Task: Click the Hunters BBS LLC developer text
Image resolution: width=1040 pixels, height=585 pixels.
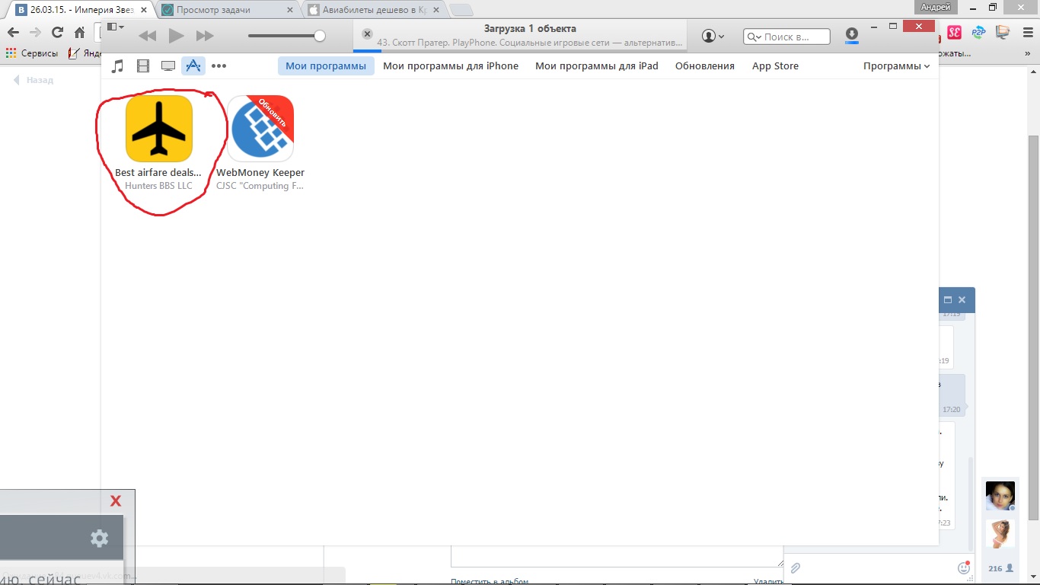Action: (158, 186)
